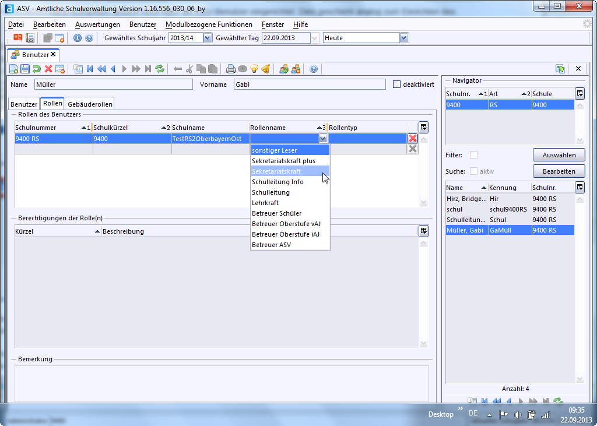
Task: Click the new record icon with green plus
Action: click(13, 69)
